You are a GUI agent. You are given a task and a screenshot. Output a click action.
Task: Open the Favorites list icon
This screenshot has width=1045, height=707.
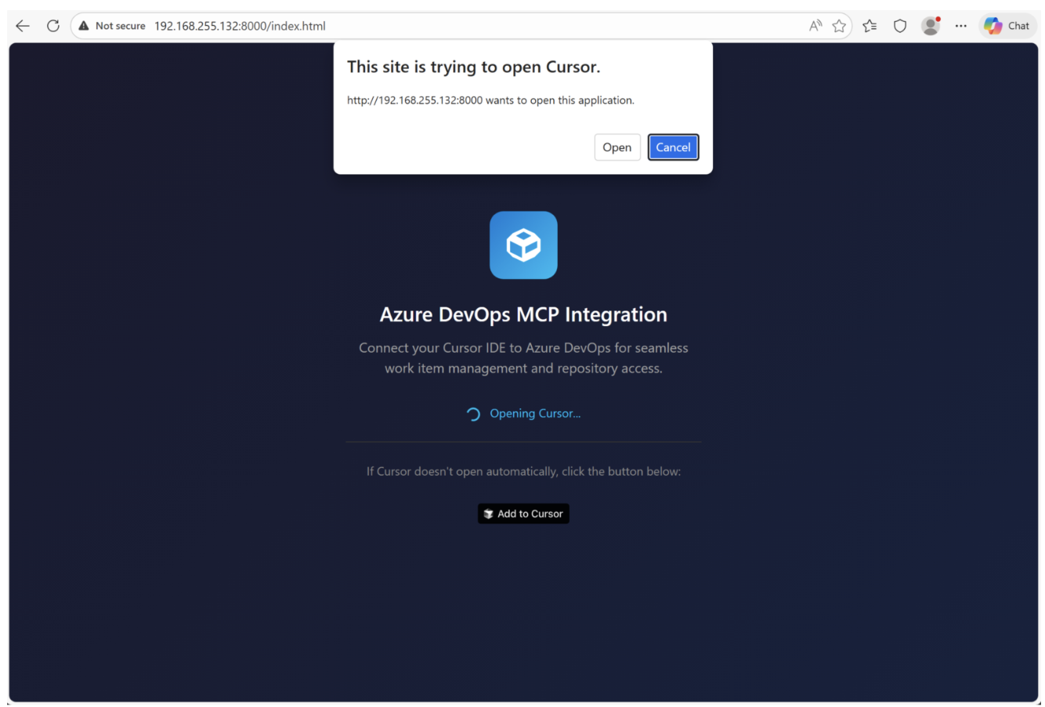[870, 26]
